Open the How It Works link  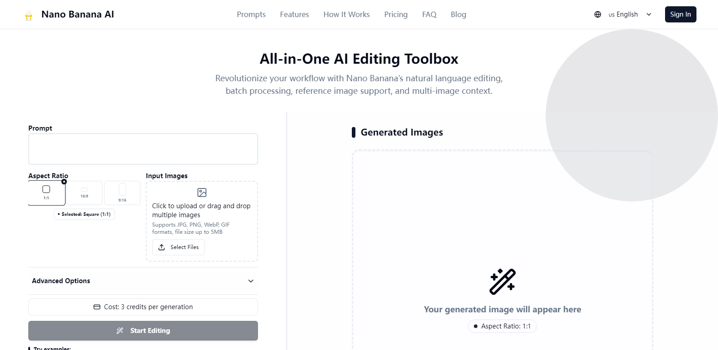point(346,14)
